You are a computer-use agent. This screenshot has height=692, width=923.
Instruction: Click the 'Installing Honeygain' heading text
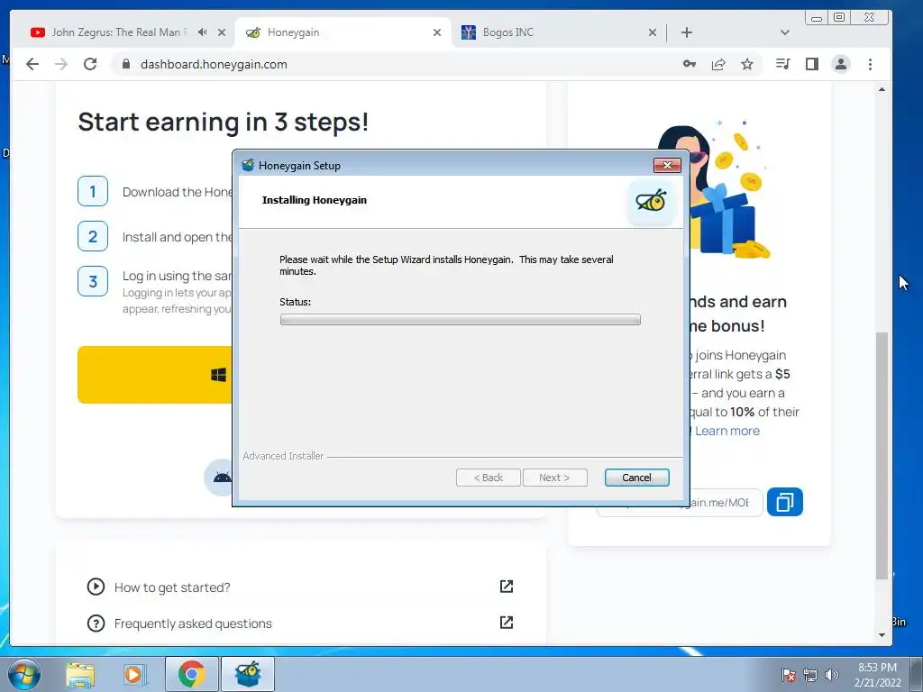315,200
